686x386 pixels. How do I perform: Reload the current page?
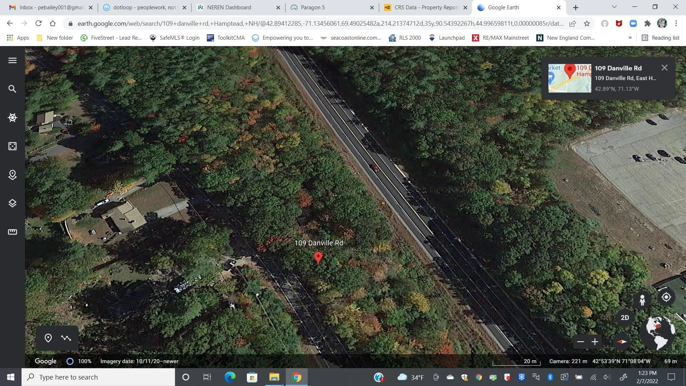[x=38, y=23]
